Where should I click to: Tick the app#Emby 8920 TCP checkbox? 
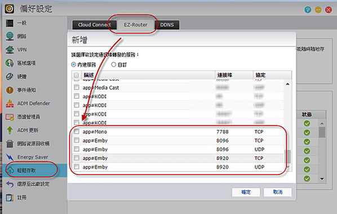pyautogui.click(x=76, y=158)
